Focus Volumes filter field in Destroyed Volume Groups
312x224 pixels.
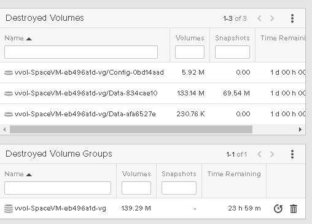136,188
